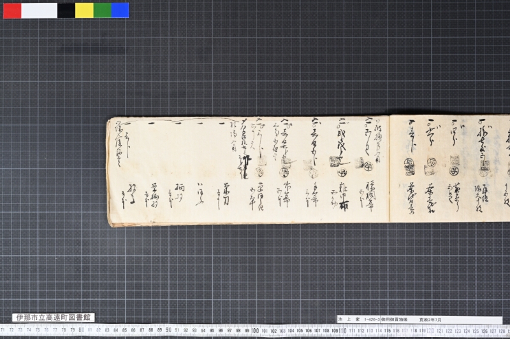Screen dimensions: 510x339
Task: Choose the blue color calibration swatch
Action: (120, 10)
